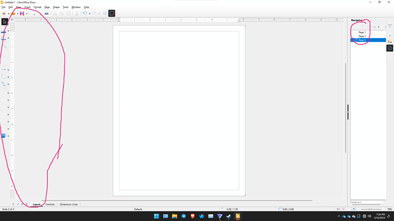Viewport: 394px width, 221px height.
Task: Open the Gallery deck in the sidebar
Action: coord(390,42)
